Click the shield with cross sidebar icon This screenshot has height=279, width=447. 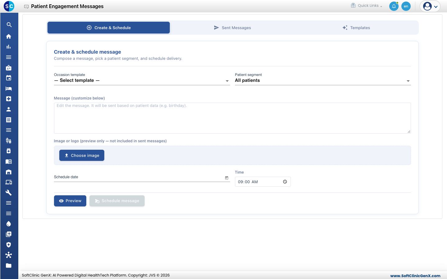9,245
